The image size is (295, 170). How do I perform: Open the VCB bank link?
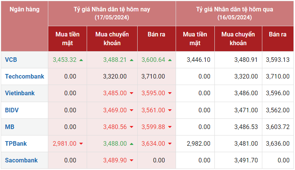pyautogui.click(x=11, y=60)
